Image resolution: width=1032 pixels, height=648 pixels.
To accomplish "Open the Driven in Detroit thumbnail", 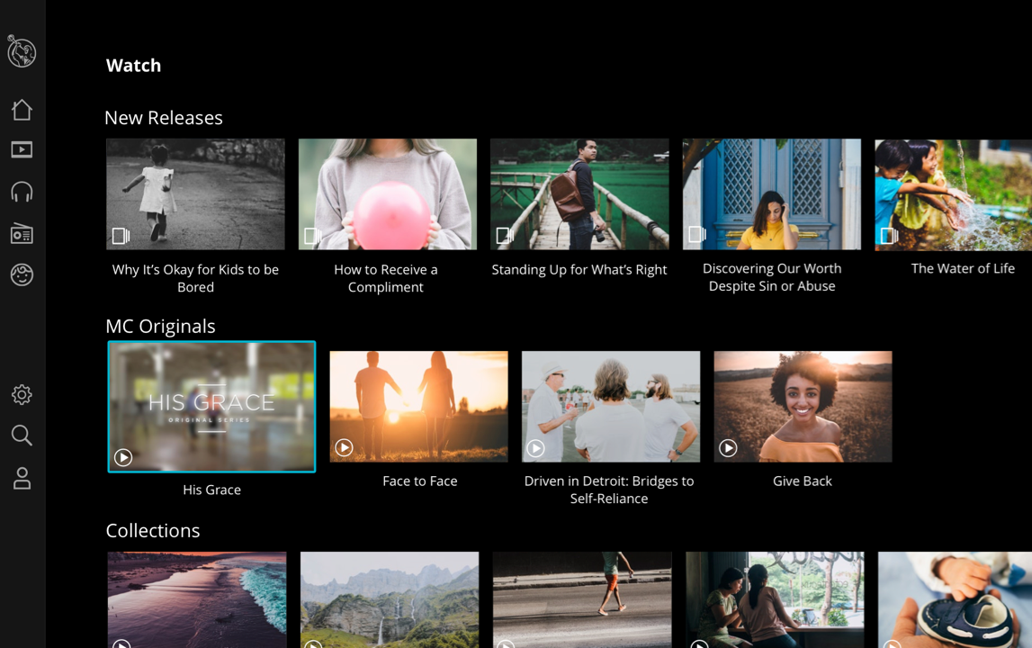I will 611,406.
